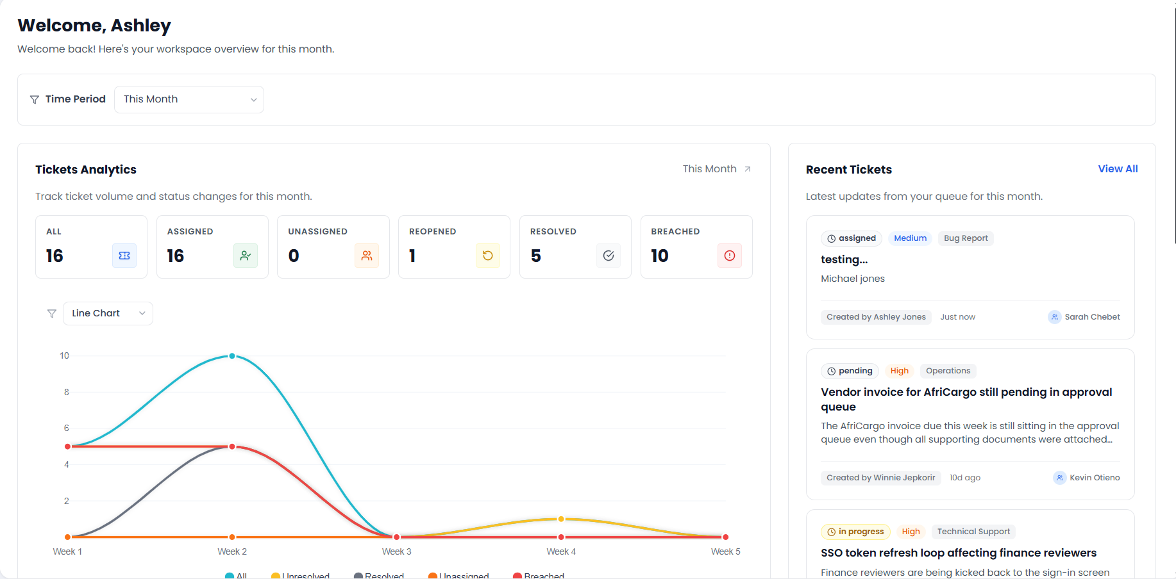Click the unassigned users icon
Viewport: 1176px width, 579px height.
click(366, 256)
